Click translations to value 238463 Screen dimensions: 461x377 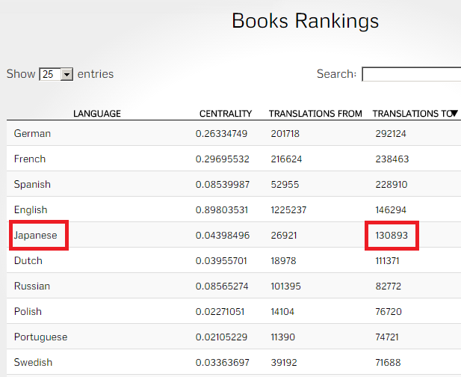point(392,159)
